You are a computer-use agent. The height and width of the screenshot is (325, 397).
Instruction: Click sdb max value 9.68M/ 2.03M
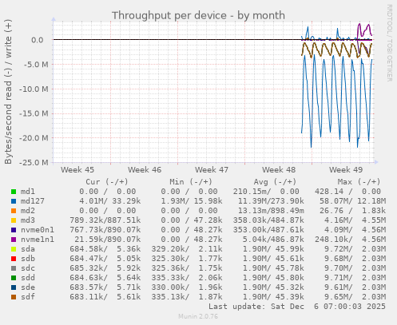[355, 259]
